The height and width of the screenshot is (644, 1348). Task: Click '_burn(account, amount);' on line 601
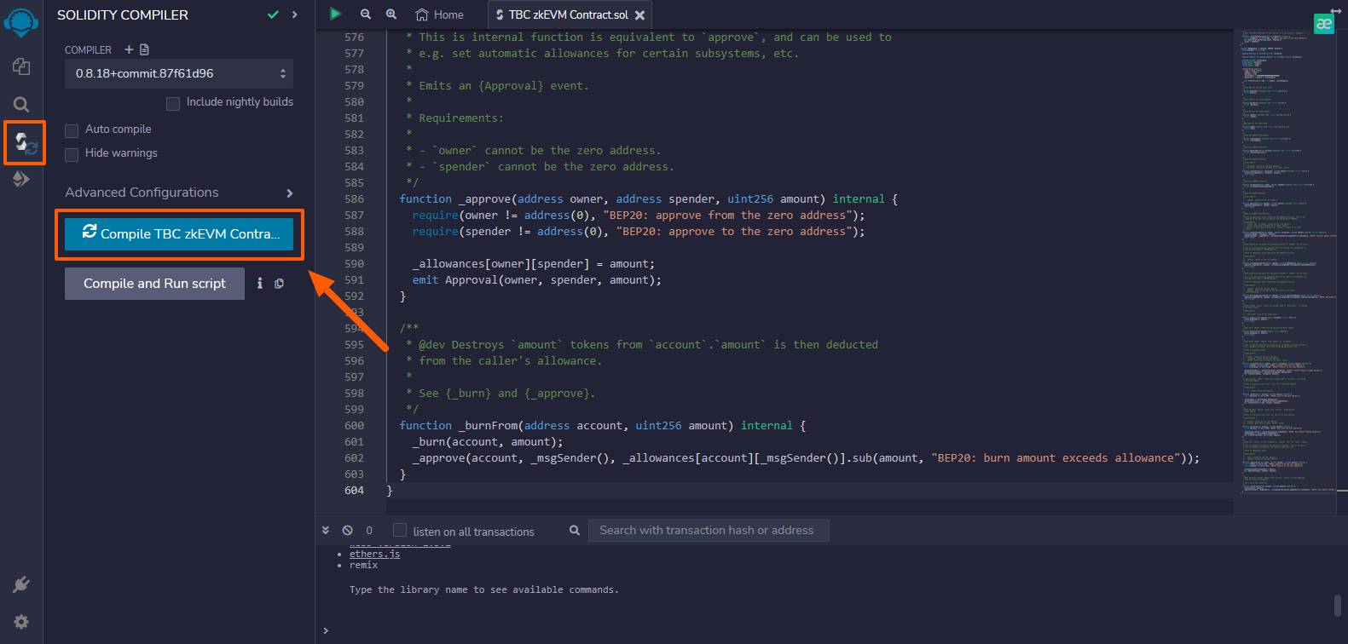pyautogui.click(x=488, y=441)
